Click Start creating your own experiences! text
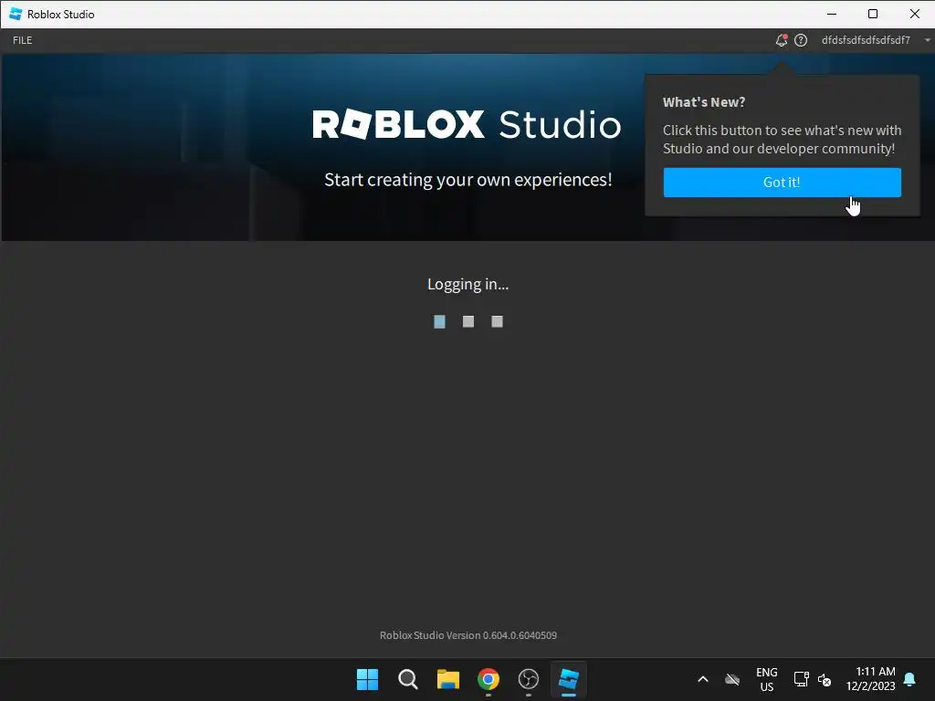Screen dimensions: 935x701 [x=468, y=180]
